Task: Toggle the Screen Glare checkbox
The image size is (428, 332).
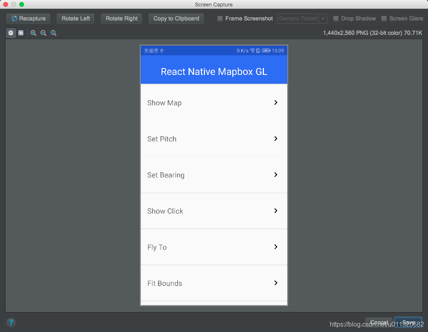Action: [384, 18]
